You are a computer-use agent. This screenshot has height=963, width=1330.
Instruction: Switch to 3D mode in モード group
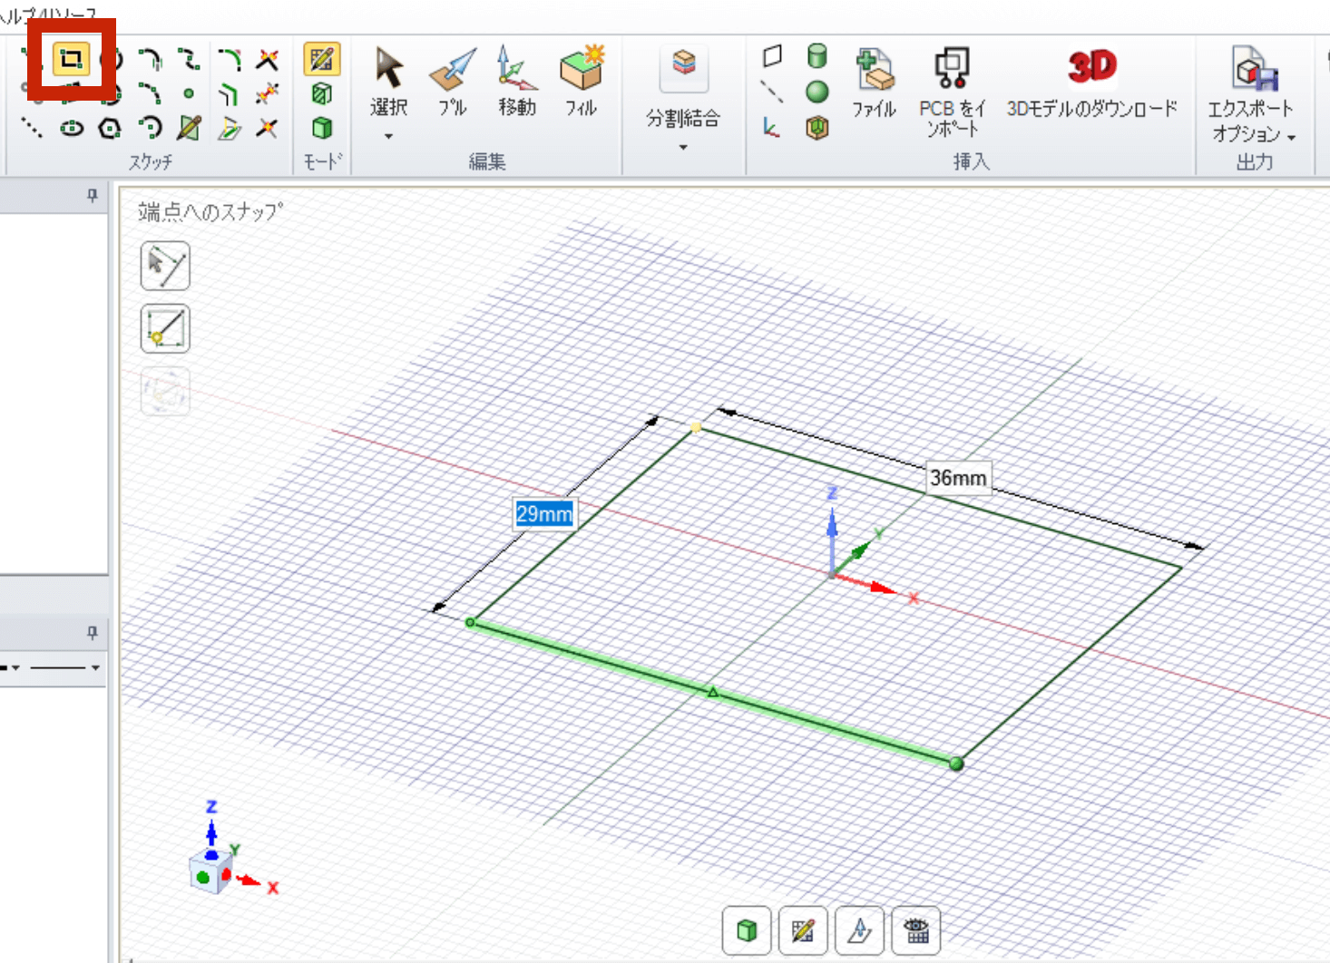pyautogui.click(x=322, y=128)
